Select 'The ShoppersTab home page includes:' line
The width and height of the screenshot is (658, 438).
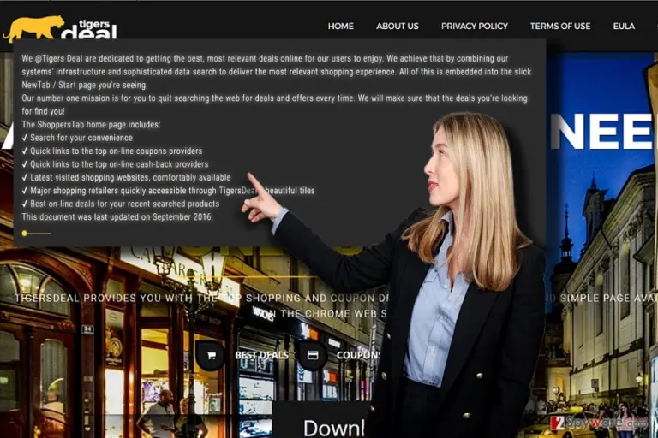point(91,125)
